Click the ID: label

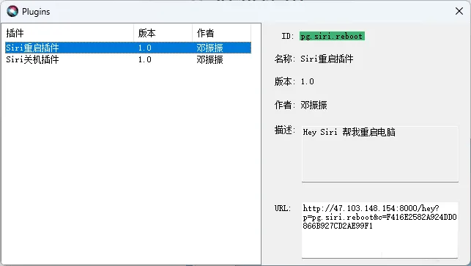[x=287, y=36]
